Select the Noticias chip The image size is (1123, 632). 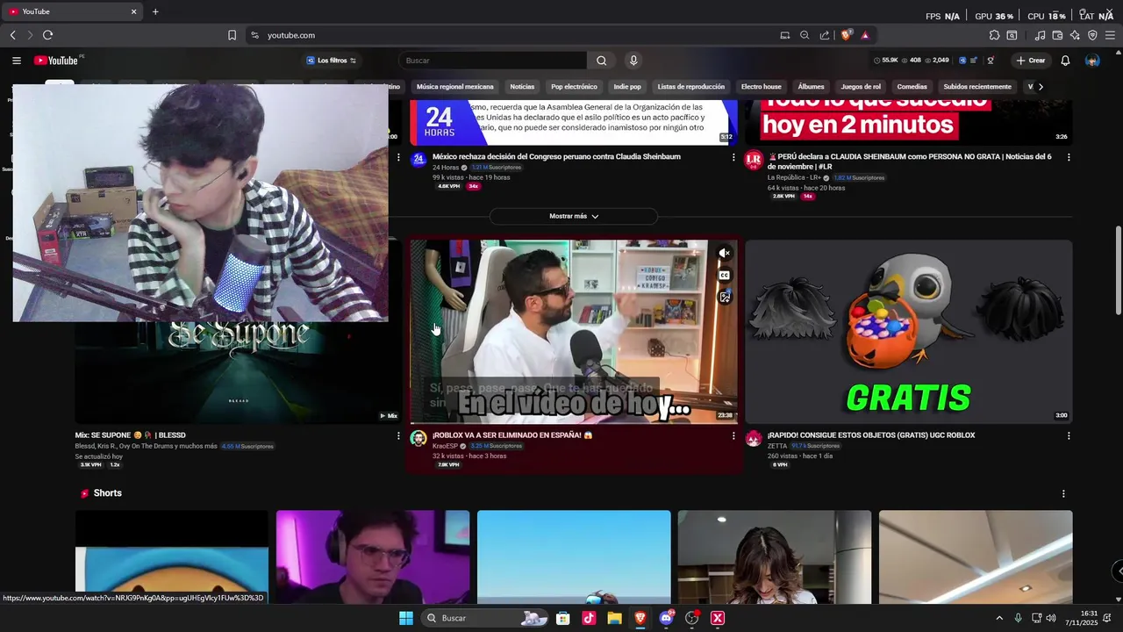pyautogui.click(x=522, y=87)
